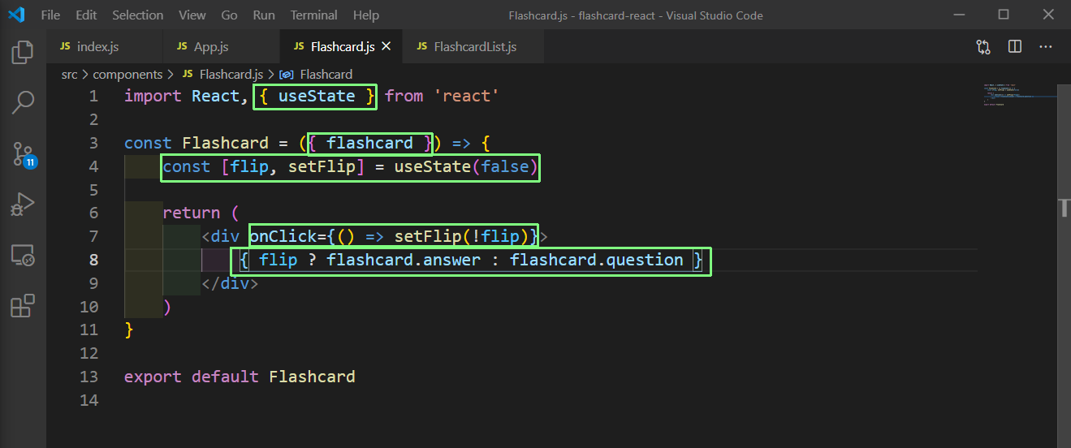Screen dimensions: 1071x448
Task: Open the Search view in activity bar
Action: coord(23,102)
